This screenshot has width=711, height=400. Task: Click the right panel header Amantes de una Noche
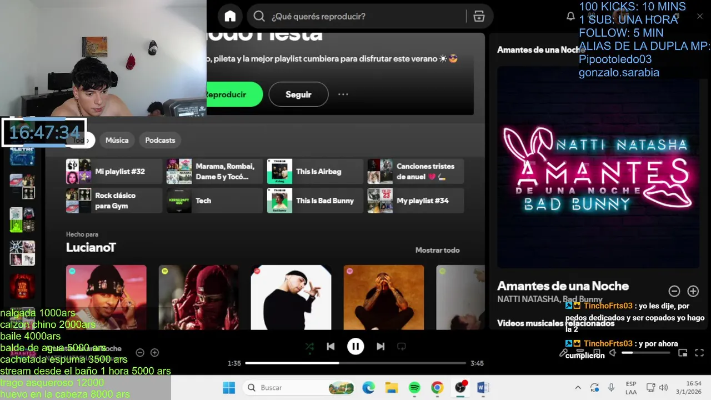click(541, 49)
